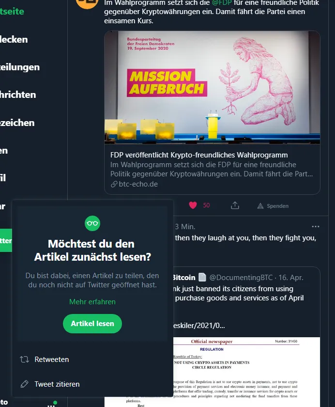Click the green glasses reading icon
Image resolution: width=335 pixels, height=407 pixels.
(92, 223)
